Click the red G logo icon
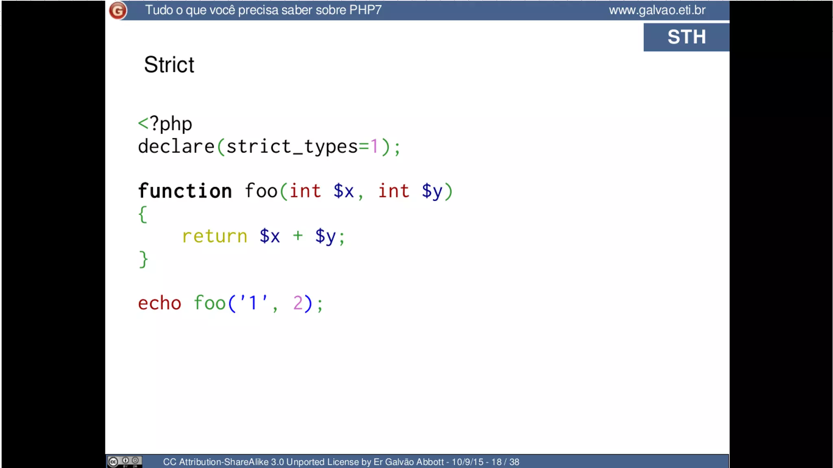Viewport: 833px width, 468px height. click(118, 11)
